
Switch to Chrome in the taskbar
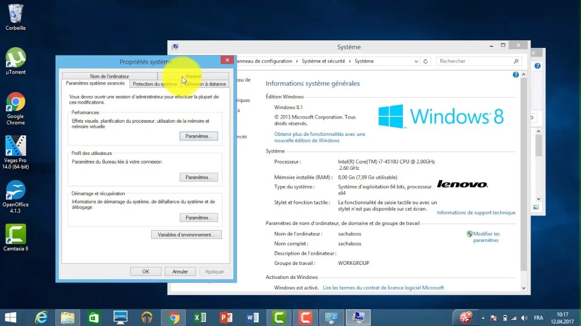pyautogui.click(x=173, y=317)
